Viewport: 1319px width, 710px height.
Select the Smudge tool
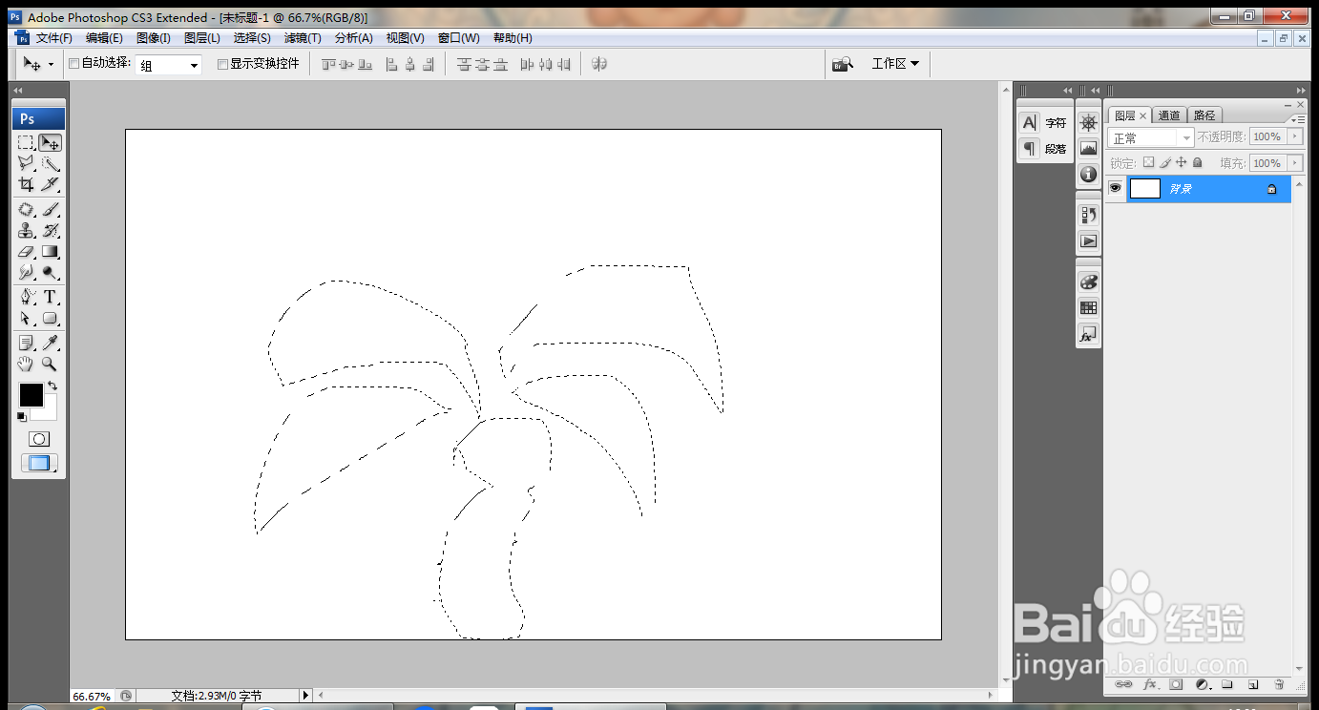(26, 272)
